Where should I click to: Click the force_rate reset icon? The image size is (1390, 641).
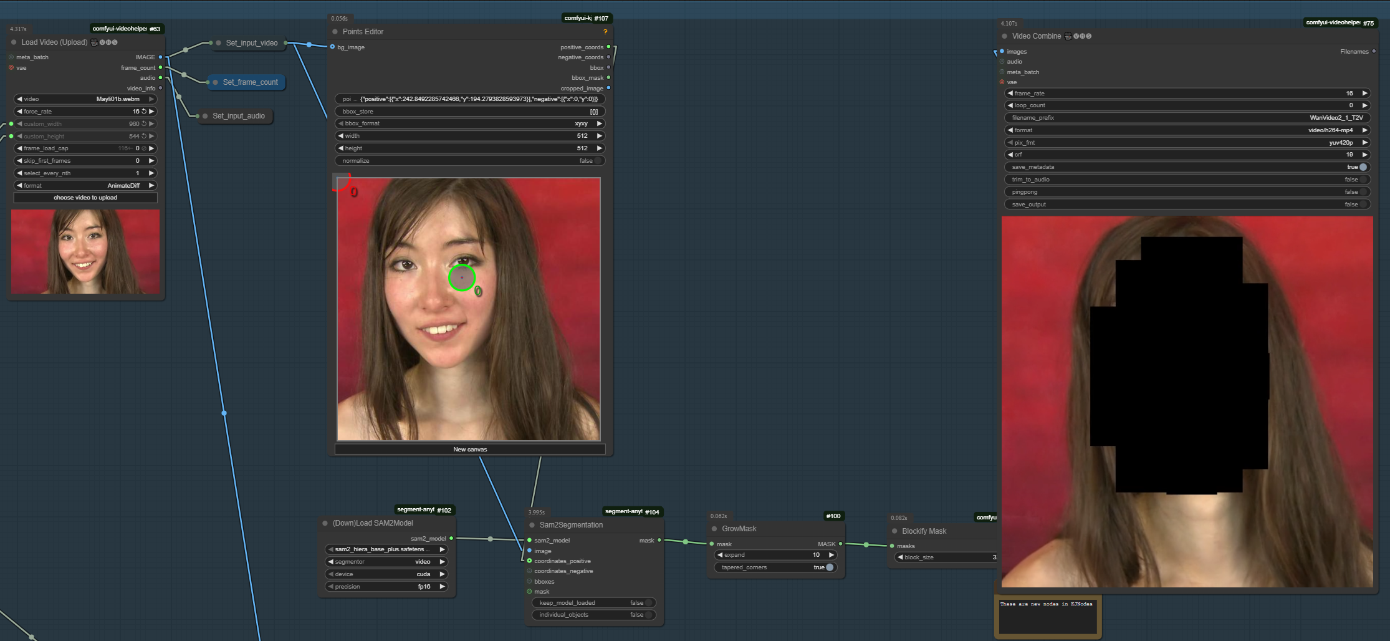pyautogui.click(x=144, y=112)
